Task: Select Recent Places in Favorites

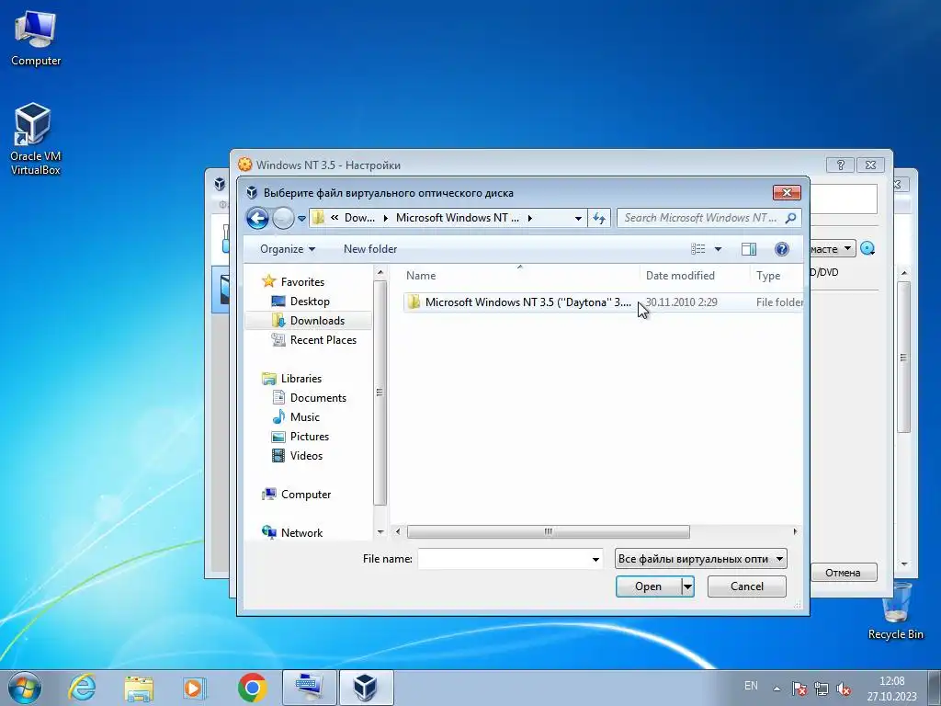Action: (314, 340)
